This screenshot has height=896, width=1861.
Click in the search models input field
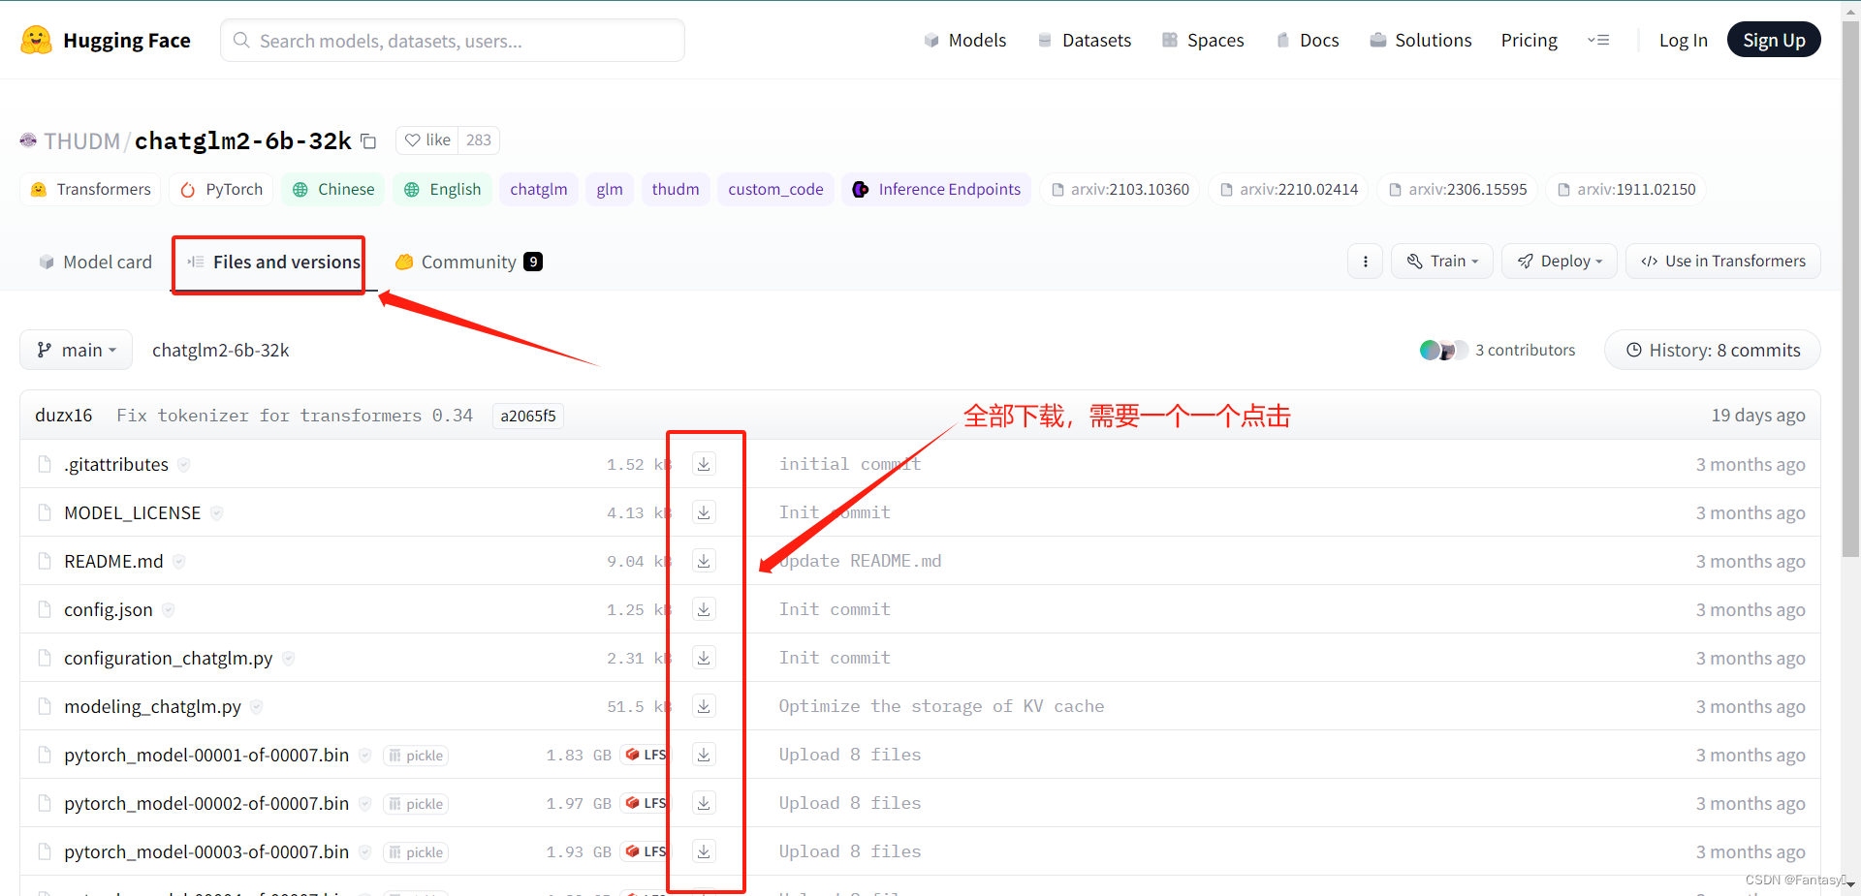coord(453,40)
